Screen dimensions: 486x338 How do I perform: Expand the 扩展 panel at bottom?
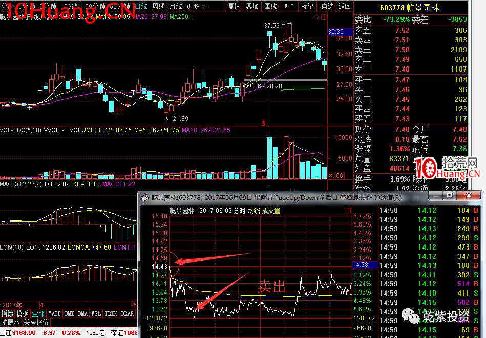10,322
